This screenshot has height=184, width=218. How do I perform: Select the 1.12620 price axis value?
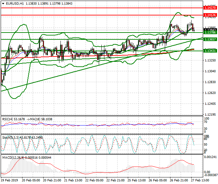coord(210,93)
